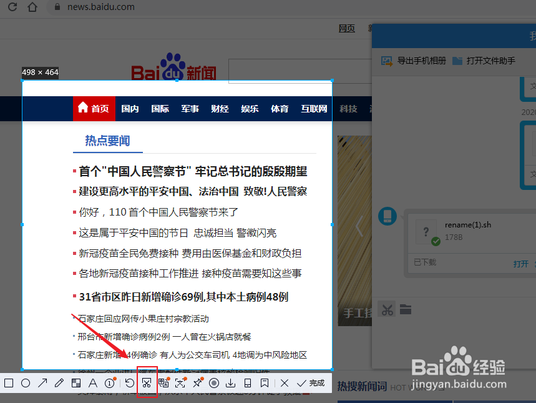Screen dimensions: 536x403
Task: Click the unknown-file question mark thumbnail
Action: pyautogui.click(x=426, y=232)
